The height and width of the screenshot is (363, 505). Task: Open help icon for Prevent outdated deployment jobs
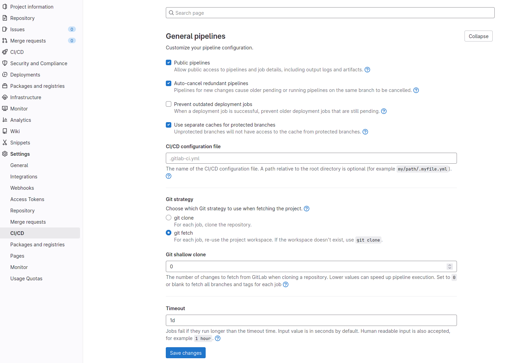click(384, 111)
